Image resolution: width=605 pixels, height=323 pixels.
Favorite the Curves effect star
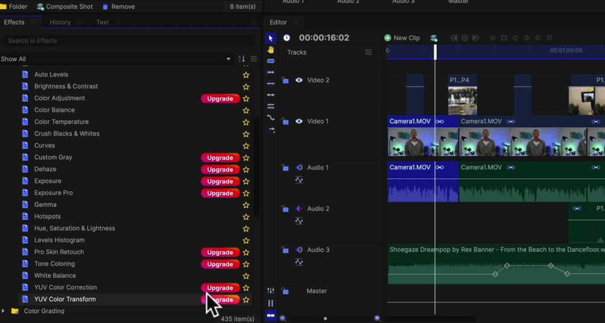pos(246,146)
